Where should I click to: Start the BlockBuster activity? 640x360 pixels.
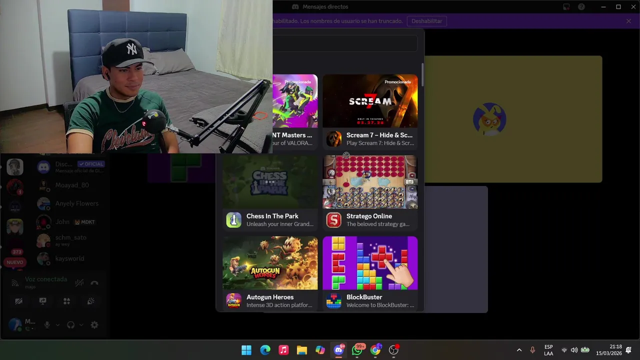coord(370,273)
